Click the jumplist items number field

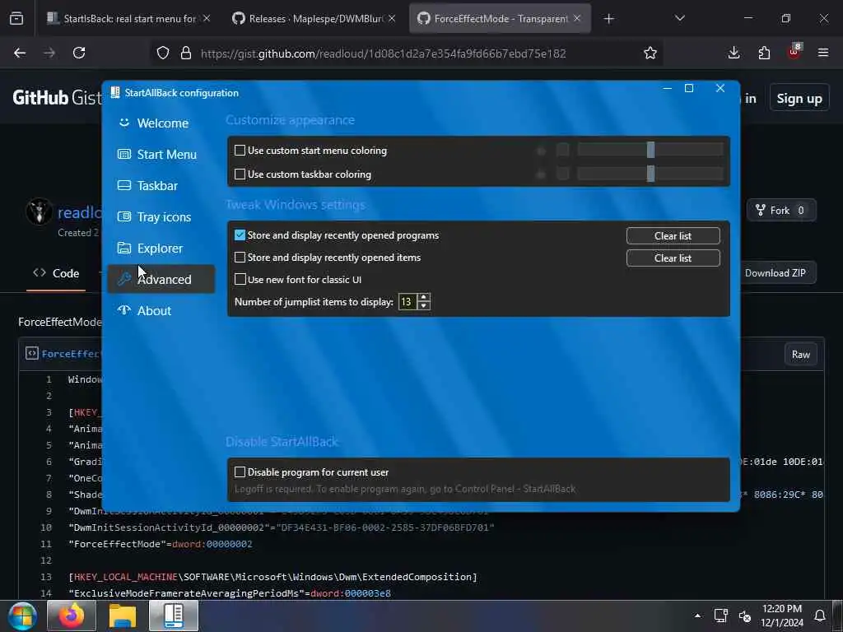tap(408, 301)
